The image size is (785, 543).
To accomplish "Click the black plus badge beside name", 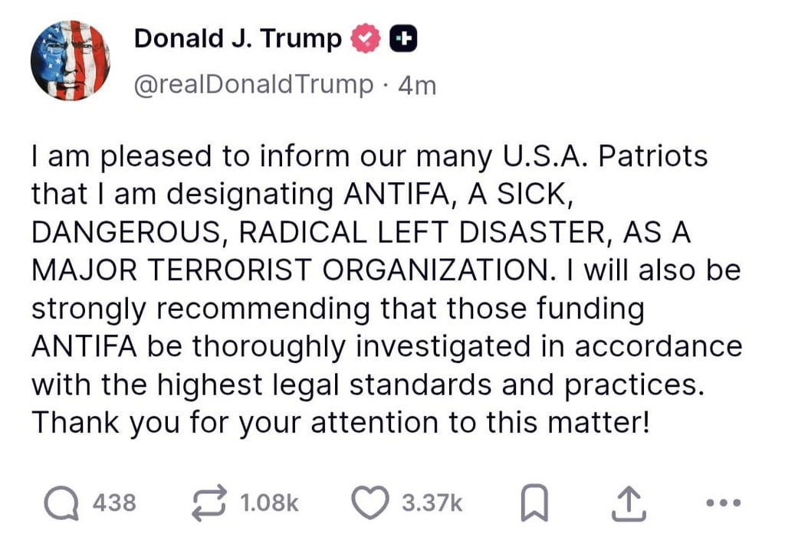I will click(x=403, y=38).
